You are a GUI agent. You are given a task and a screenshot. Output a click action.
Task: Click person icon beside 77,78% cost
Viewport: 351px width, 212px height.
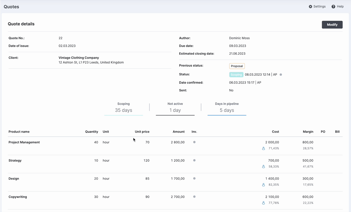263,203
